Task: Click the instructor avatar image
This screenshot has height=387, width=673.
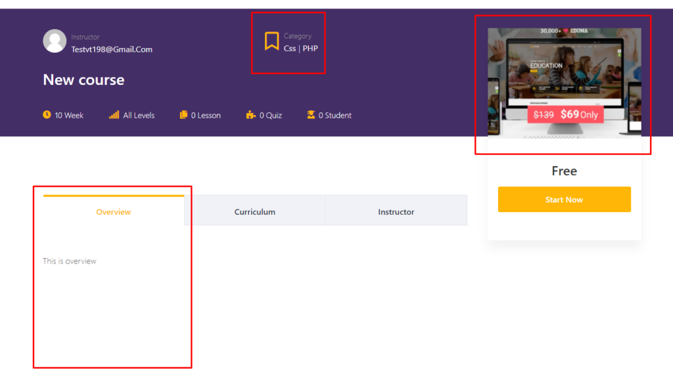Action: [x=55, y=41]
